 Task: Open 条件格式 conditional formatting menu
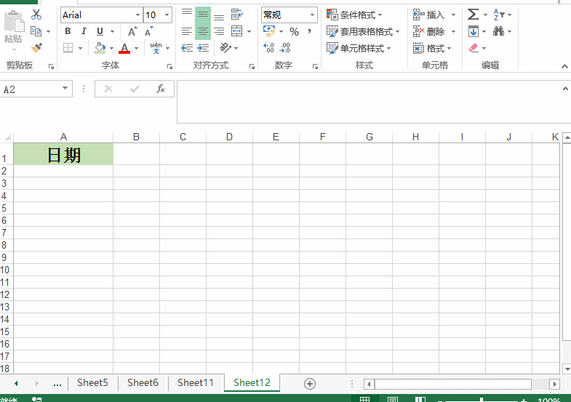click(354, 15)
